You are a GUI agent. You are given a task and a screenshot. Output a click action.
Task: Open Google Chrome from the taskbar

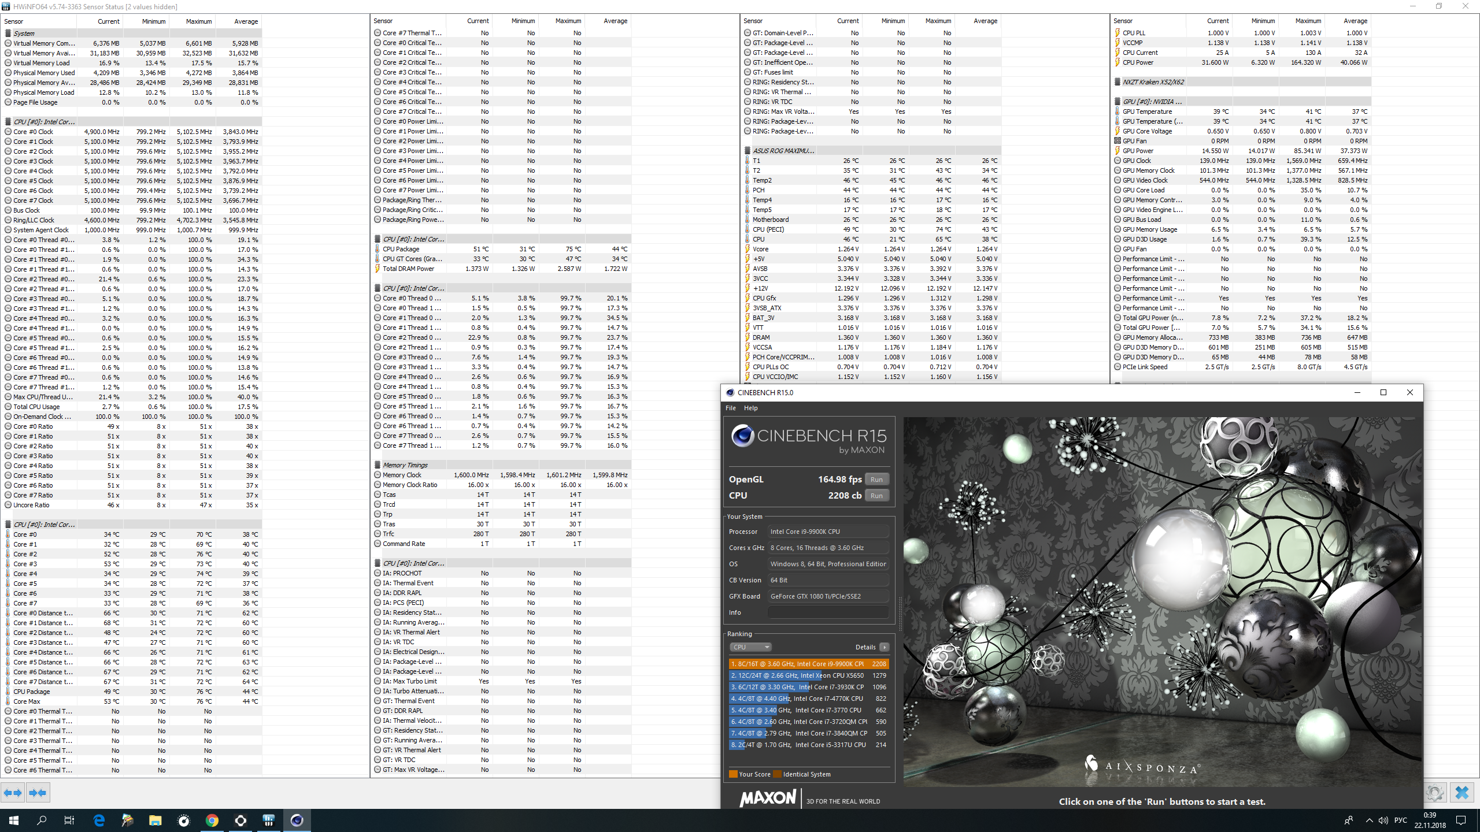click(x=212, y=820)
